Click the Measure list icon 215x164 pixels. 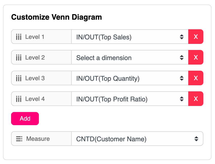[x=19, y=139]
